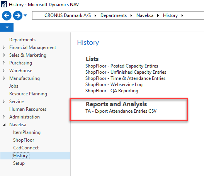
Task: Open TA - Export Attendance Entries CSV
Action: [x=121, y=111]
